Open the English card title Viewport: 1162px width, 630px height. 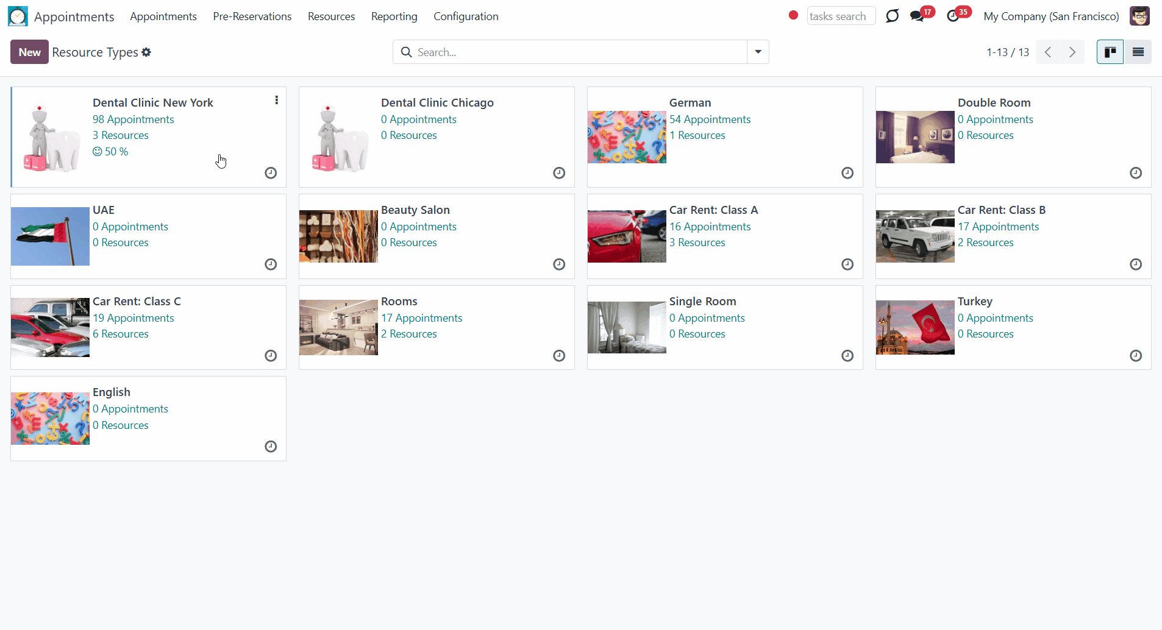pyautogui.click(x=112, y=392)
